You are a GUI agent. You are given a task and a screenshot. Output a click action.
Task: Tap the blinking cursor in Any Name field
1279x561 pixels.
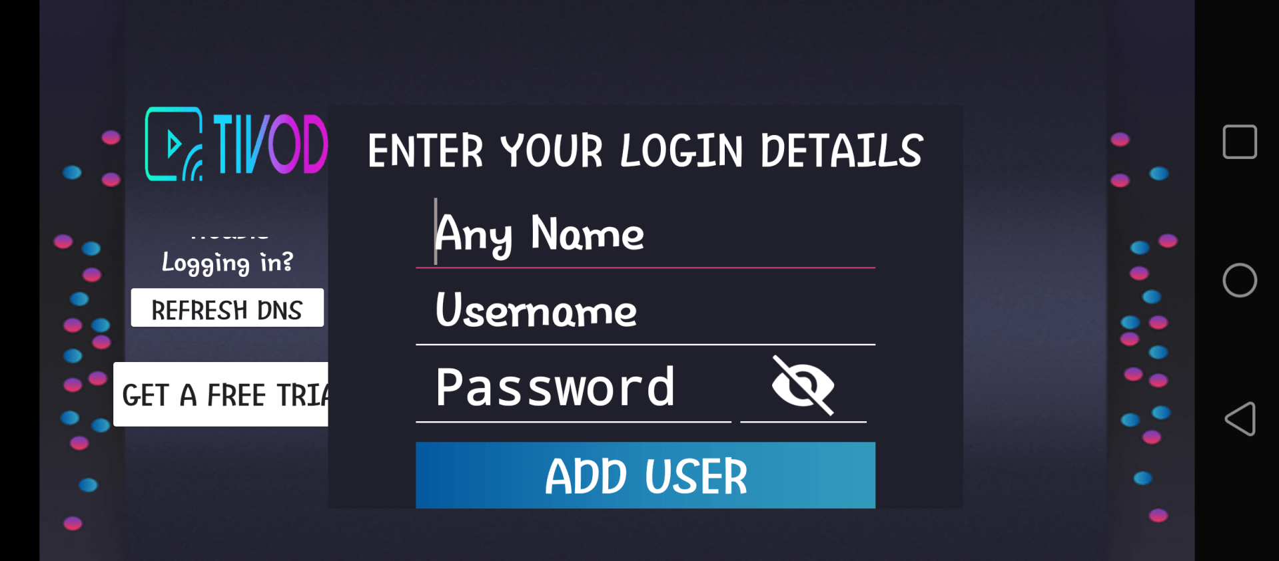pyautogui.click(x=436, y=231)
